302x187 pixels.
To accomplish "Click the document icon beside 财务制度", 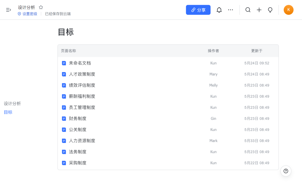I will pos(64,118).
